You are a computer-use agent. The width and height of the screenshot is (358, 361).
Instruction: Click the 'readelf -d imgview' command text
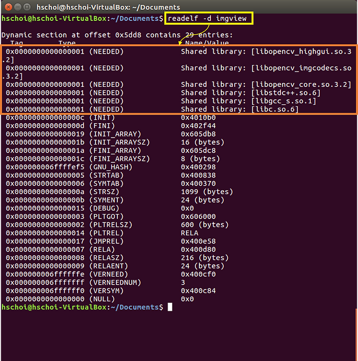coord(207,18)
